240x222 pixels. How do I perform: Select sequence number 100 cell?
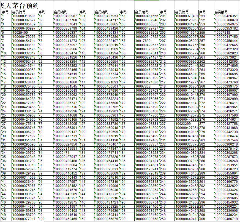45,219
